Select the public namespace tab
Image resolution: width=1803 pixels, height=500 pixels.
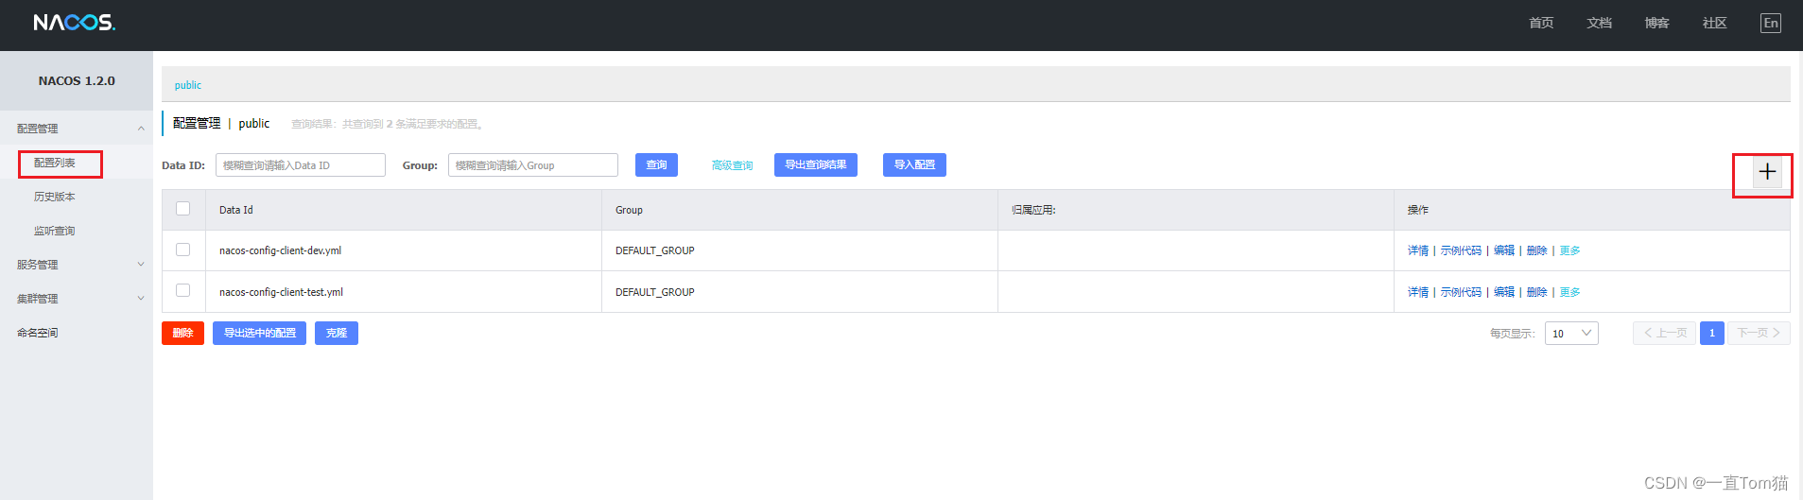click(188, 85)
